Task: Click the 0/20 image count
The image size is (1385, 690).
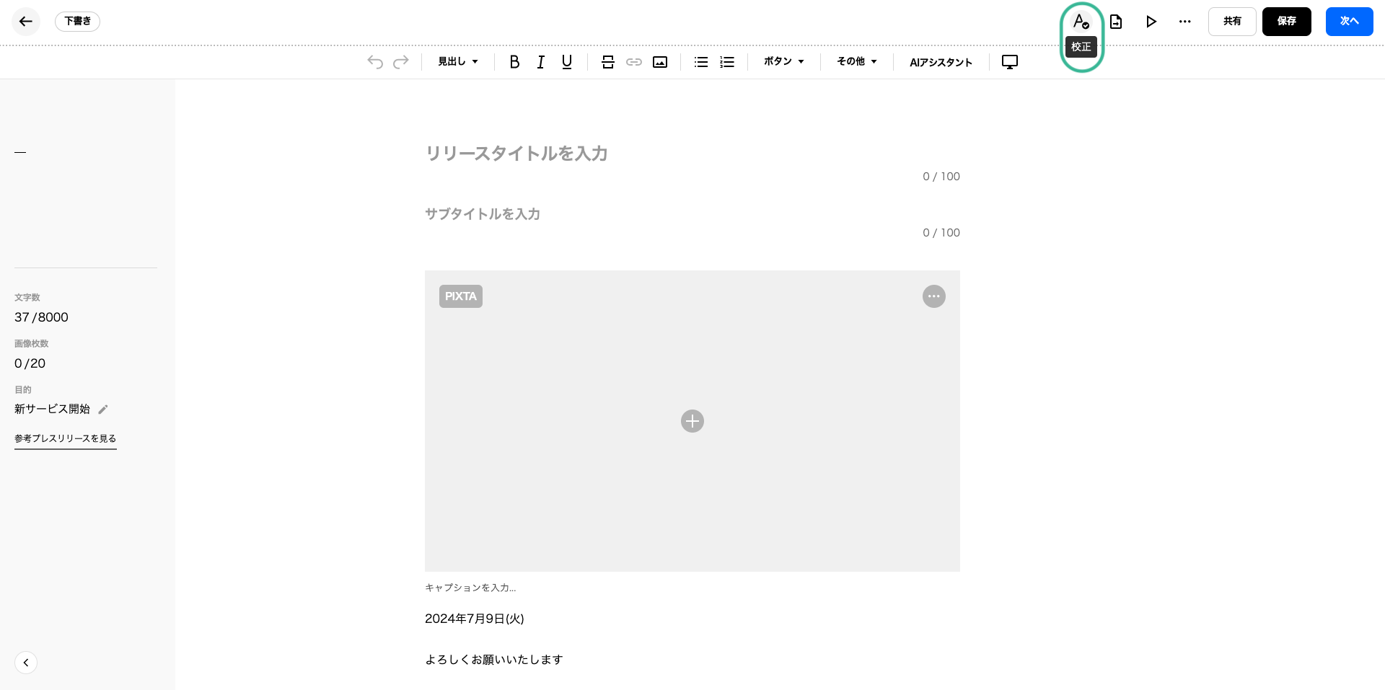Action: (30, 363)
